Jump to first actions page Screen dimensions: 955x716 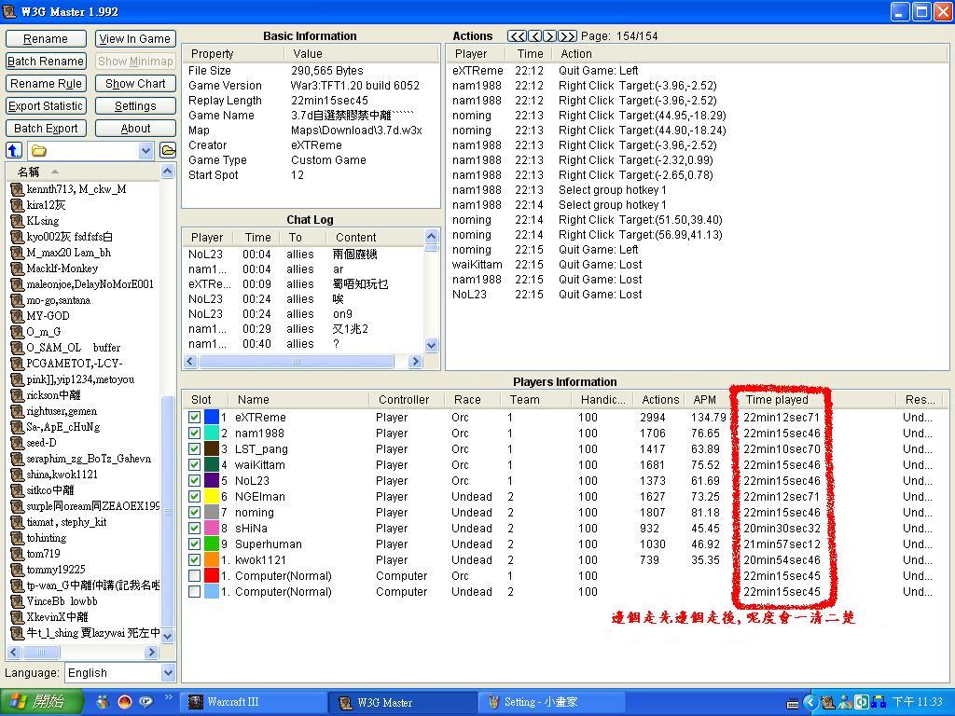517,35
